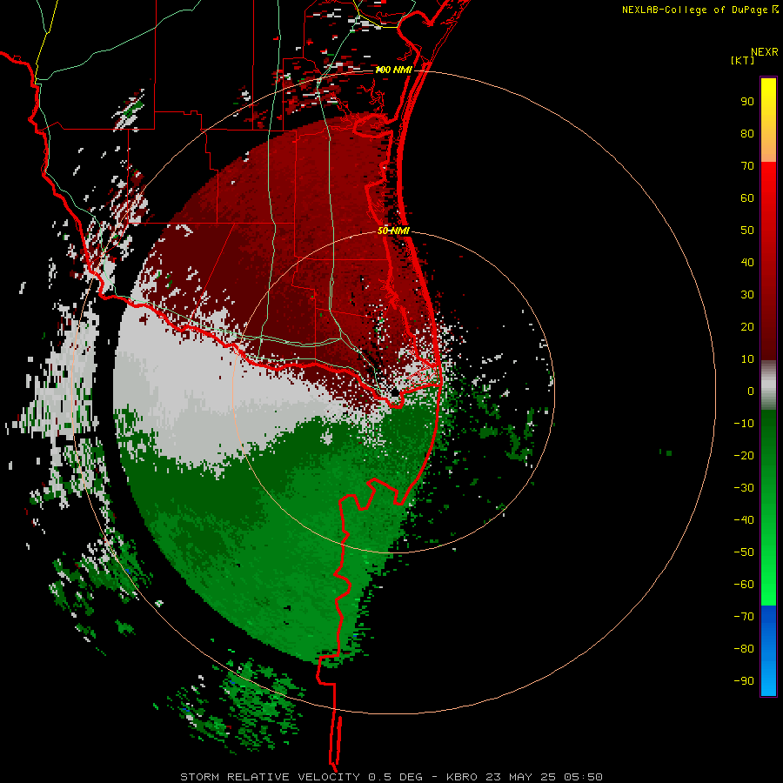Image resolution: width=783 pixels, height=783 pixels.
Task: Select the positive 70 scale label
Action: point(747,166)
